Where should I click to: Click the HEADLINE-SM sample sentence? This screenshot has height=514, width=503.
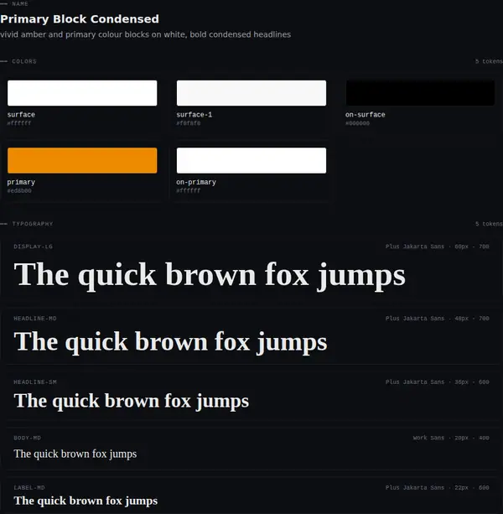point(132,402)
